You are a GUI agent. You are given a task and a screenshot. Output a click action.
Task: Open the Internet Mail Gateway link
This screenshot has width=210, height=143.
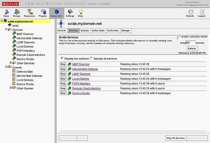[x=85, y=69]
